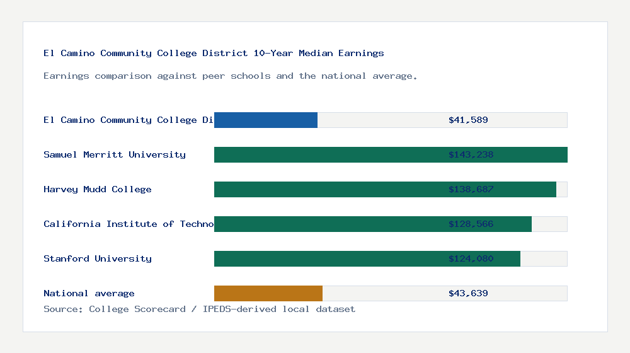
Task: Click the $143,238 value
Action: click(471, 155)
